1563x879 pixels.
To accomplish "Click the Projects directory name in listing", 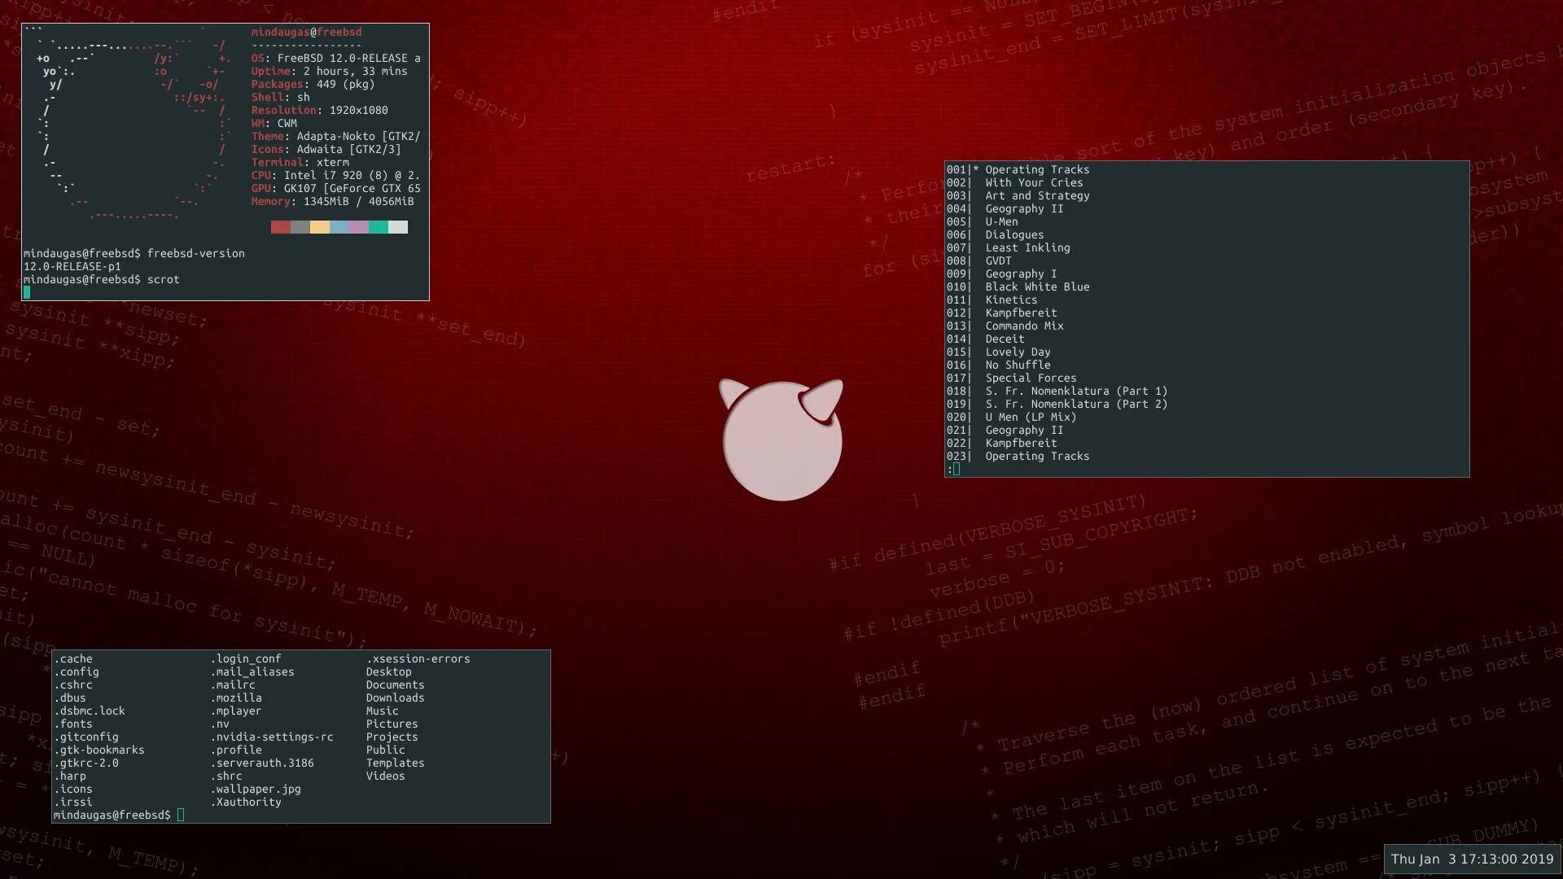I will (392, 737).
